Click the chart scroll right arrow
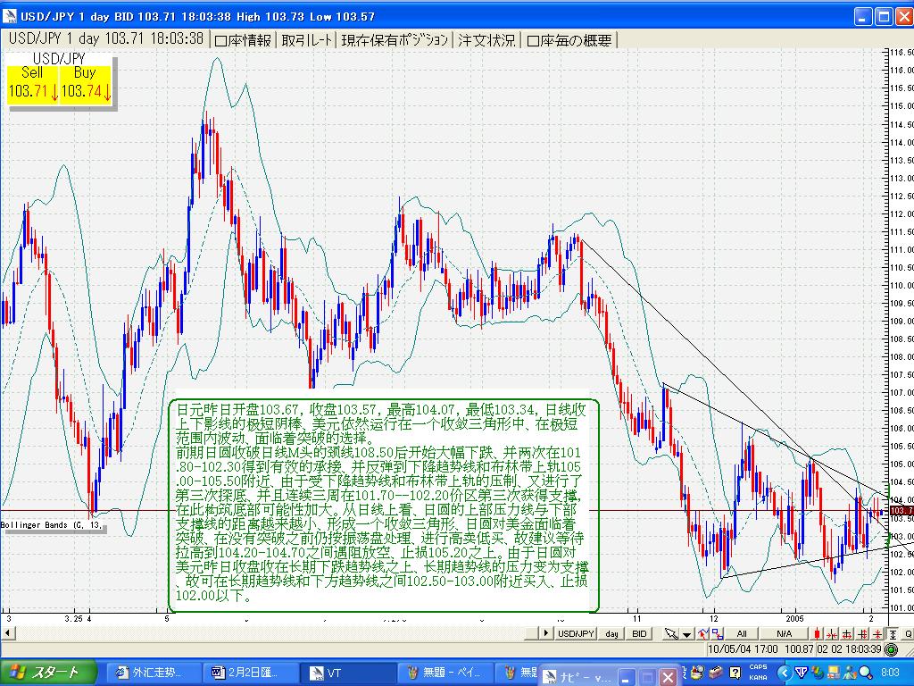Screen dimensions: 914x686 [546, 633]
